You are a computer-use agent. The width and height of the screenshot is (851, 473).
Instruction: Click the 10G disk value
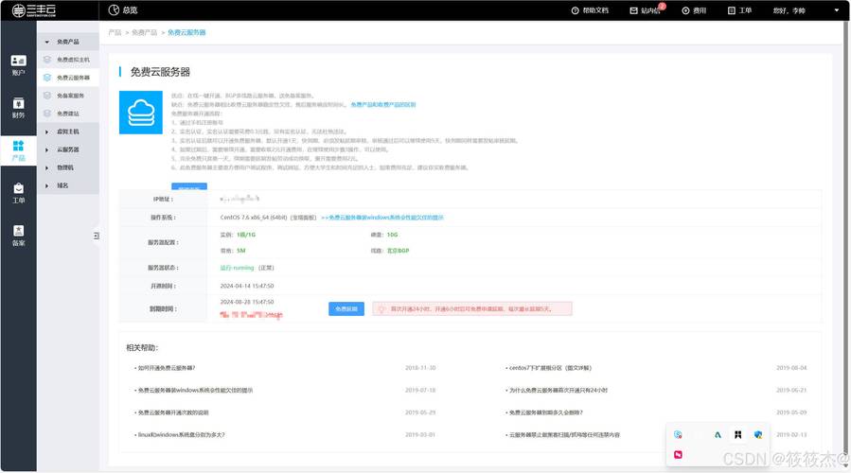pos(392,235)
